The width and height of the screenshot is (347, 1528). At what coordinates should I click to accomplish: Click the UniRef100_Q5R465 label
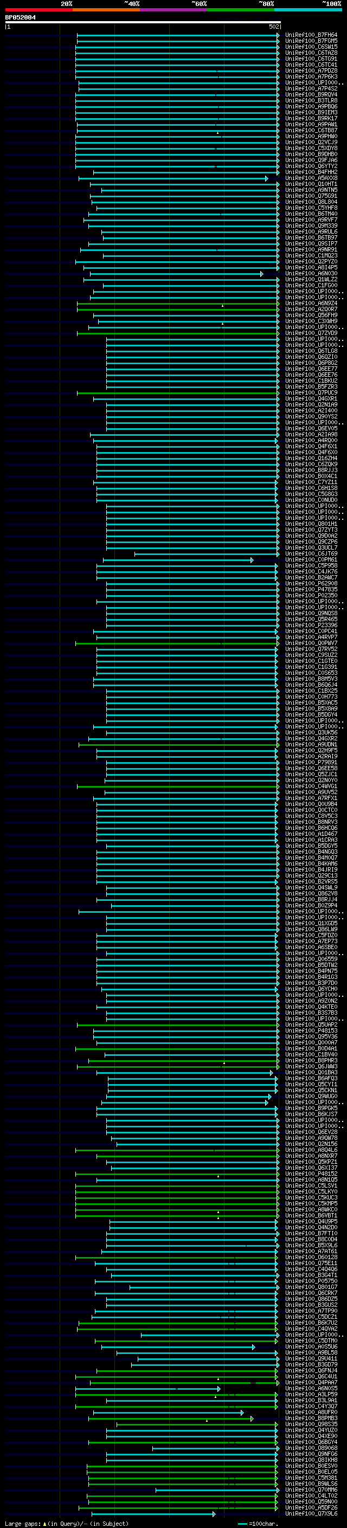pos(311,618)
